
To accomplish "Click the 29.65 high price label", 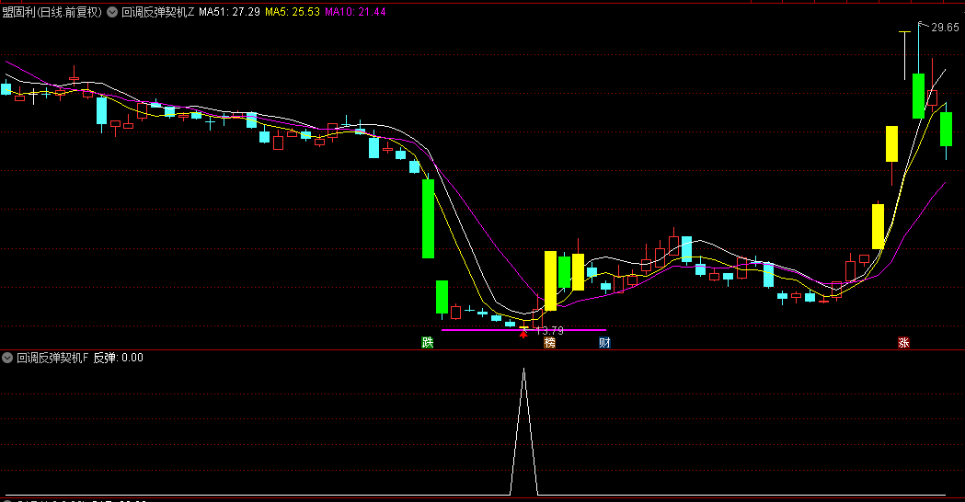I will 945,27.
